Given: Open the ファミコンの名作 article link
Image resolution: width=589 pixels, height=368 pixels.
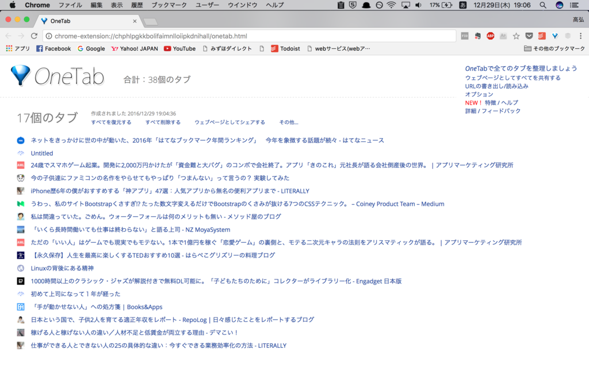Looking at the screenshot, I should (x=160, y=178).
